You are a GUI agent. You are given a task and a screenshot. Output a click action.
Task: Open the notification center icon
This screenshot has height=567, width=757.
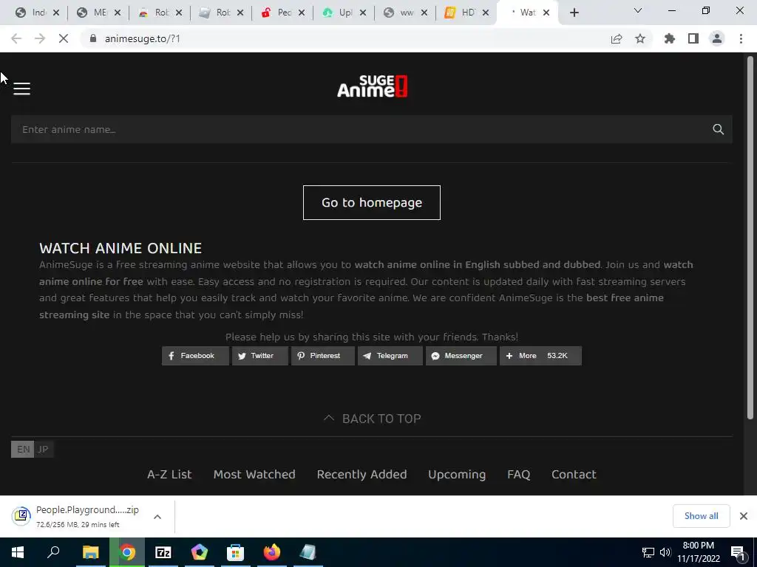pos(739,552)
